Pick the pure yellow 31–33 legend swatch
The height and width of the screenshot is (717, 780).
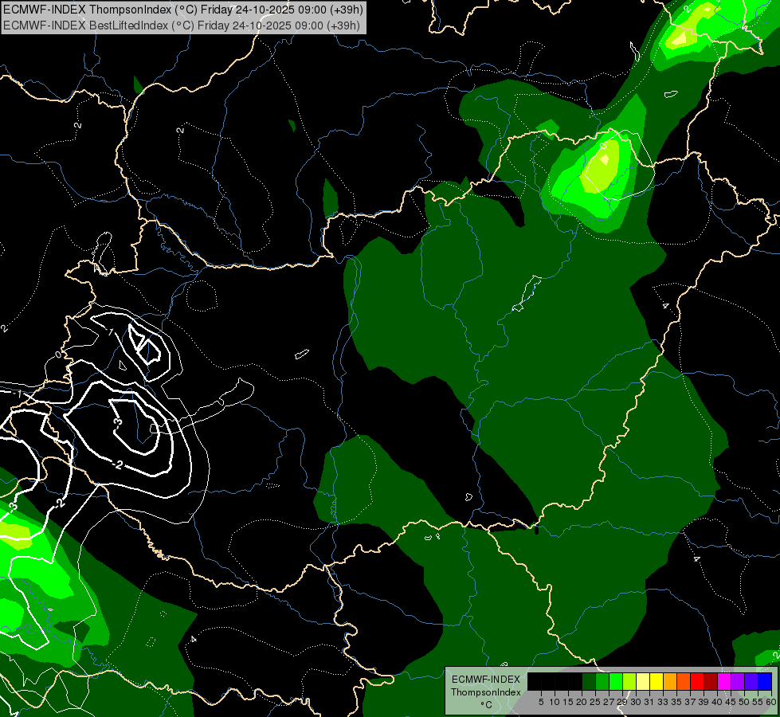pyautogui.click(x=657, y=681)
